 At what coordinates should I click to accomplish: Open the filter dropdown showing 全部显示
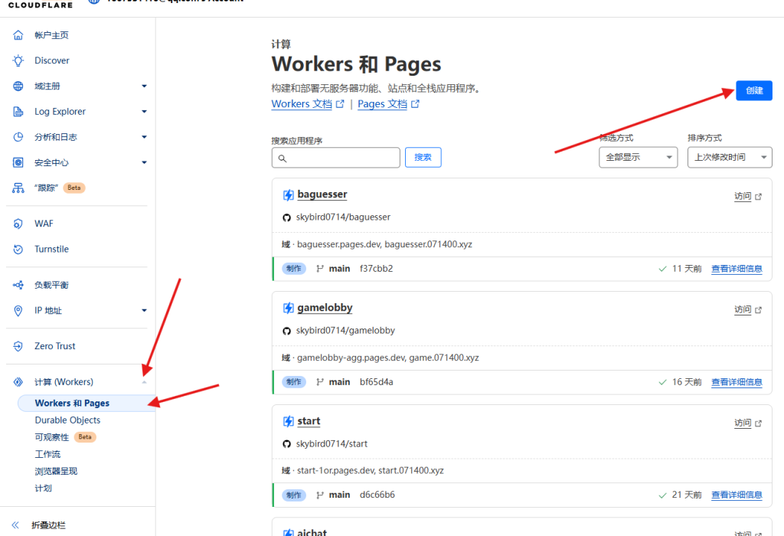638,158
